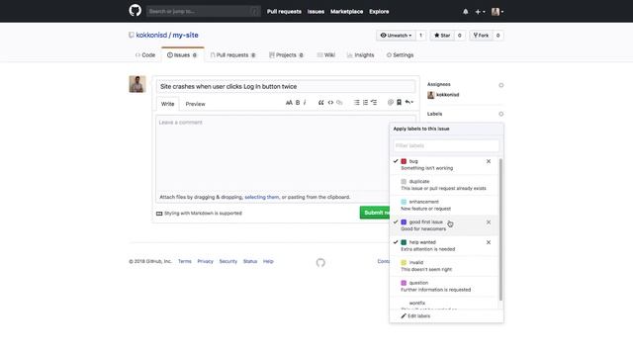Screen dimensions: 633x356
Task: Toggle the good first issue label
Action: click(x=444, y=225)
